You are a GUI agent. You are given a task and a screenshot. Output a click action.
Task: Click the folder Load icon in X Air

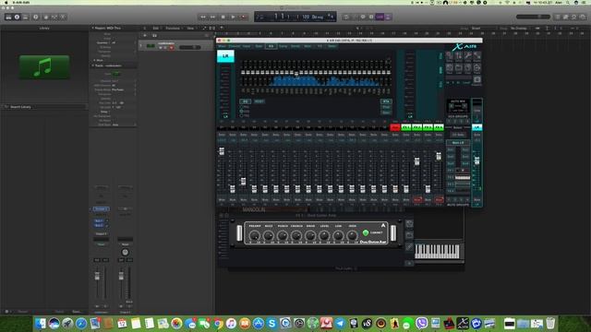pyautogui.click(x=459, y=68)
